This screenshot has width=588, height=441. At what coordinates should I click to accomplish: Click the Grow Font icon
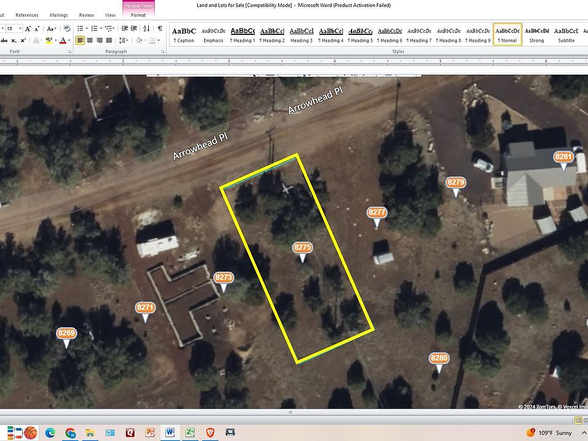click(28, 29)
